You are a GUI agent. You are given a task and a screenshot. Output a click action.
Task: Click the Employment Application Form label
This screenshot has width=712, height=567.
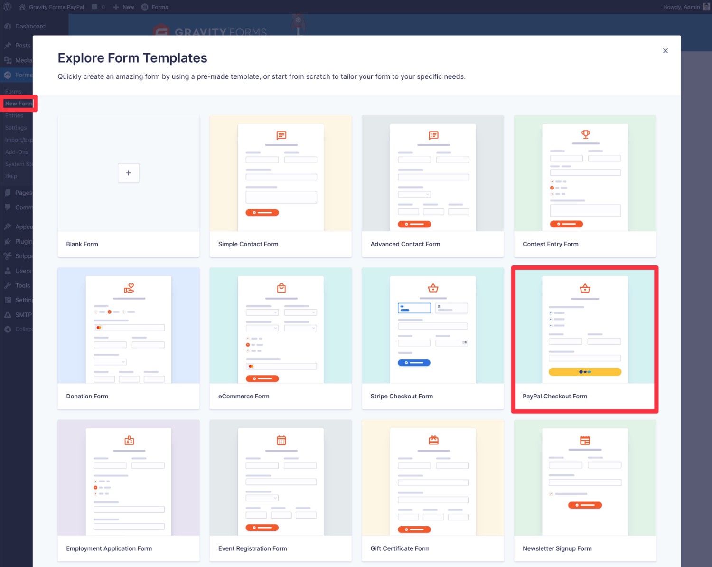pyautogui.click(x=109, y=548)
